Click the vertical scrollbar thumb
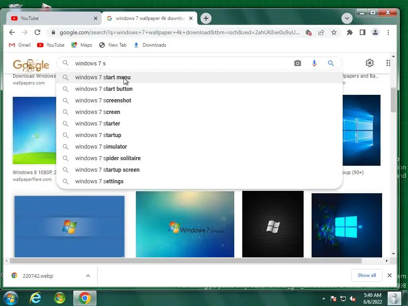This screenshot has width=408, height=306. (393, 100)
